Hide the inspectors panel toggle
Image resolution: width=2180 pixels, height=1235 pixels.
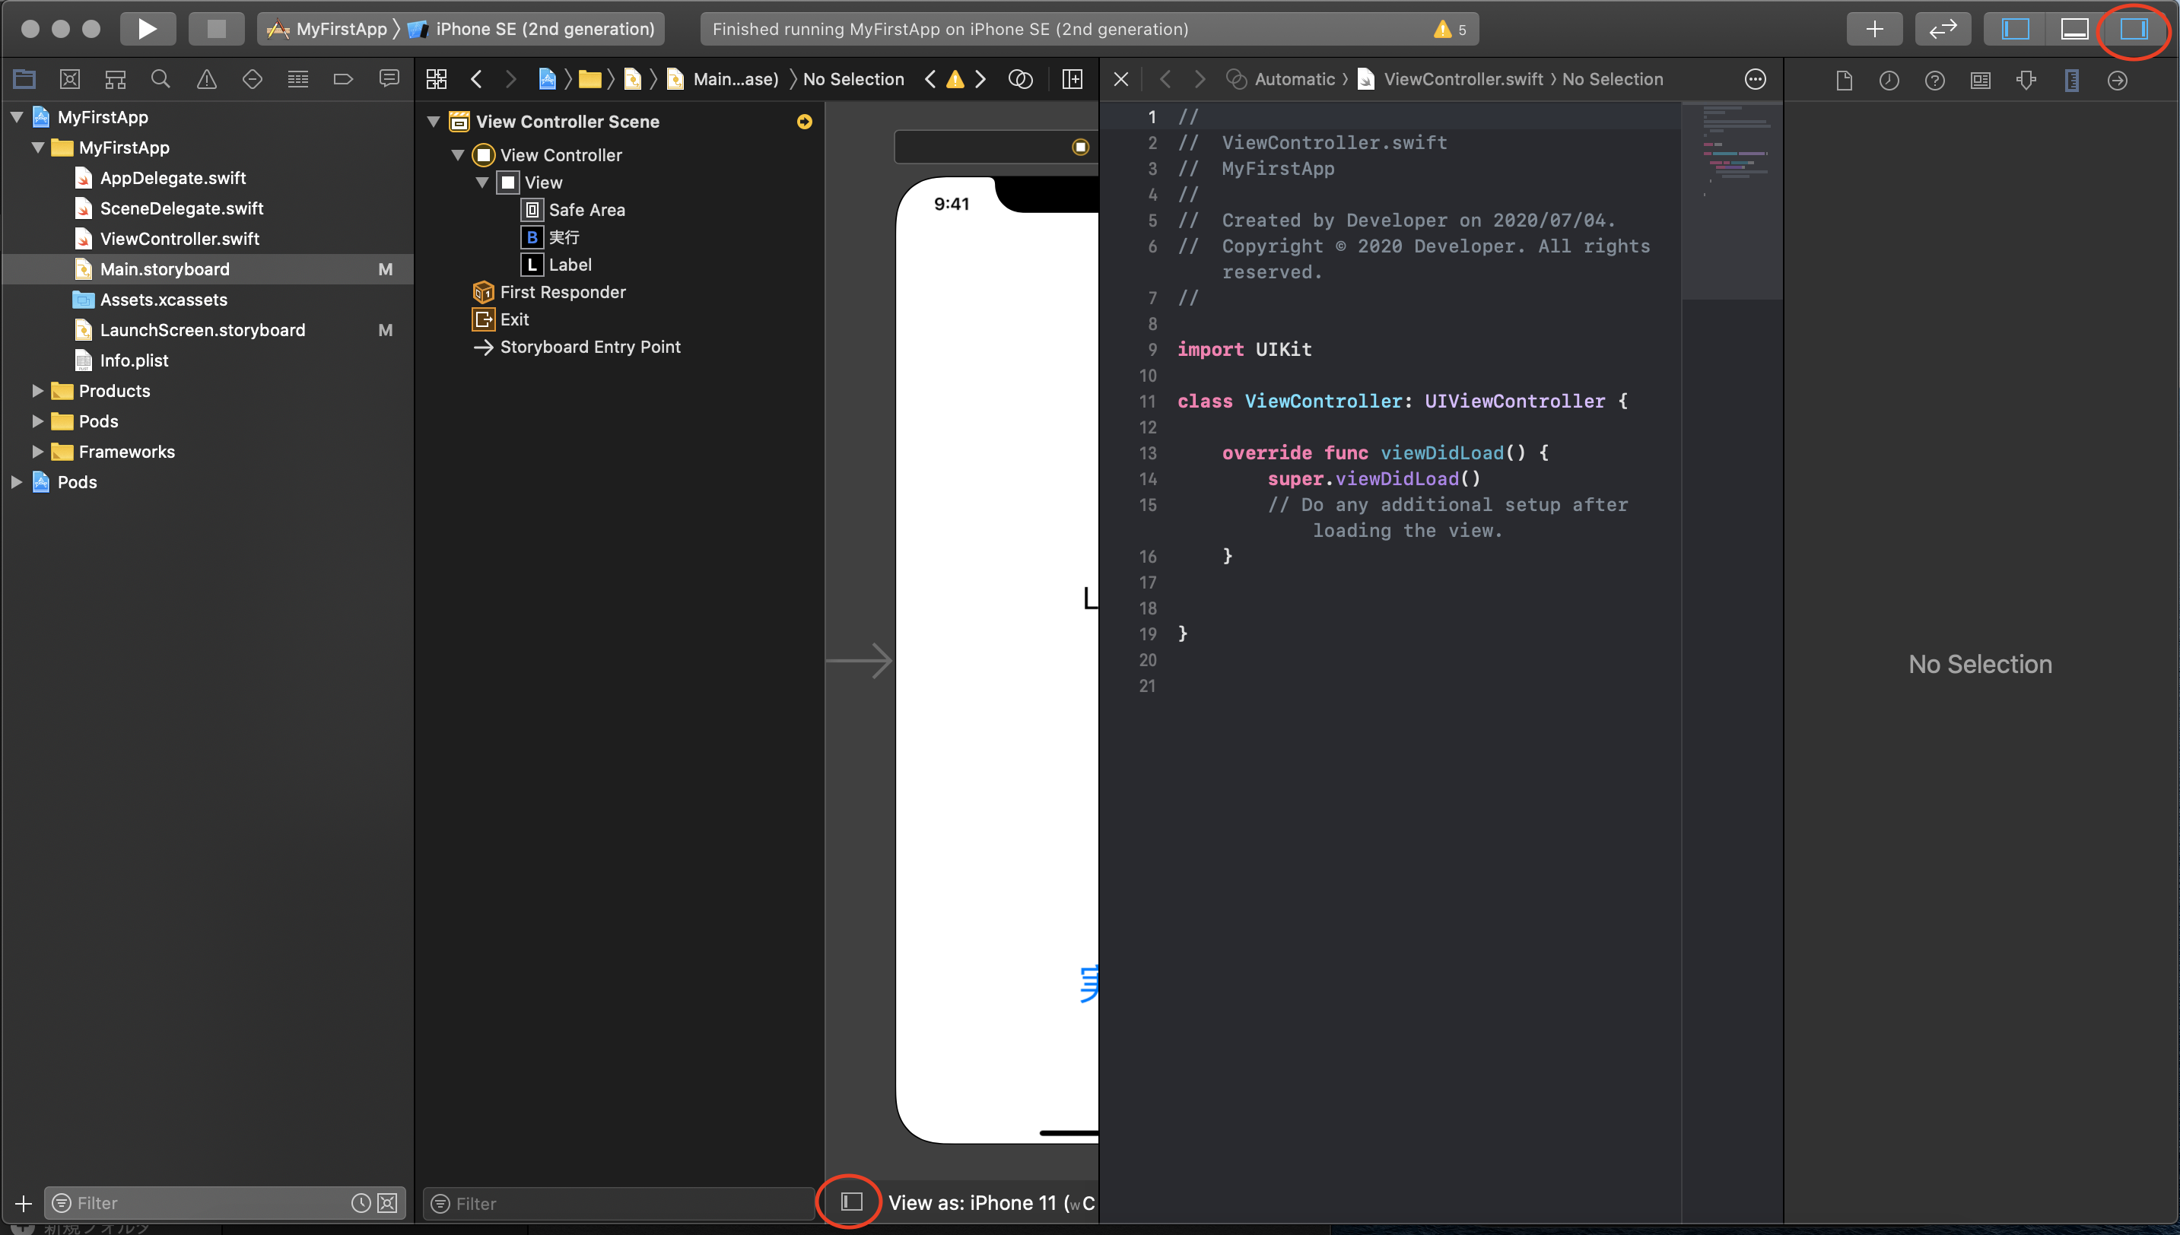click(2134, 29)
